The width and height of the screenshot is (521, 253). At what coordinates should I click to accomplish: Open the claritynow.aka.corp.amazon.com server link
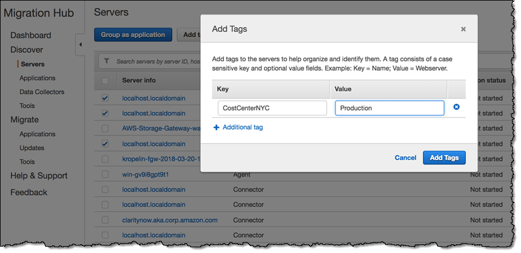point(170,220)
